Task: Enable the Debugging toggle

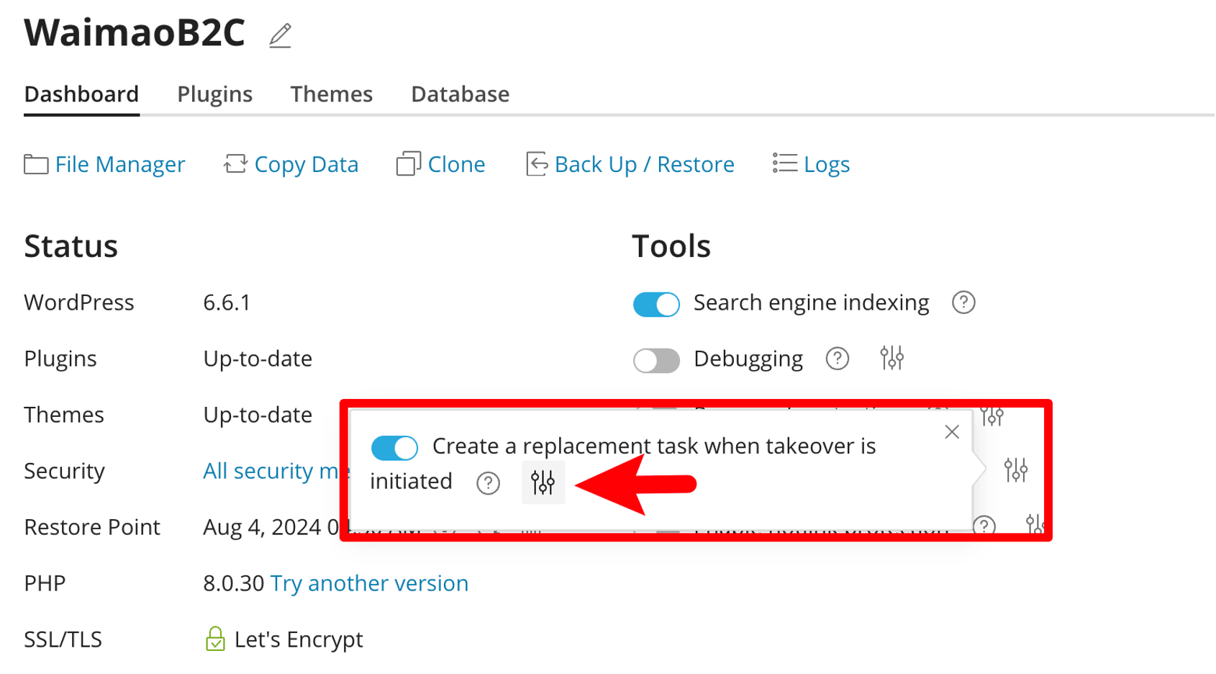Action: tap(655, 360)
